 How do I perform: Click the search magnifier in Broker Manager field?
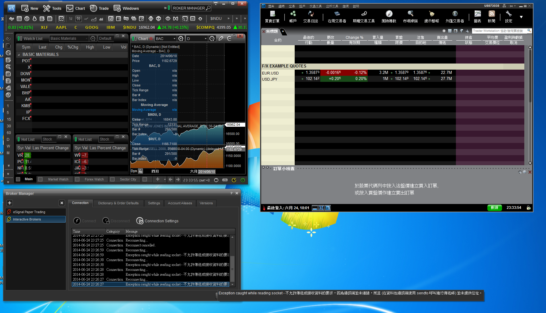click(x=208, y=8)
